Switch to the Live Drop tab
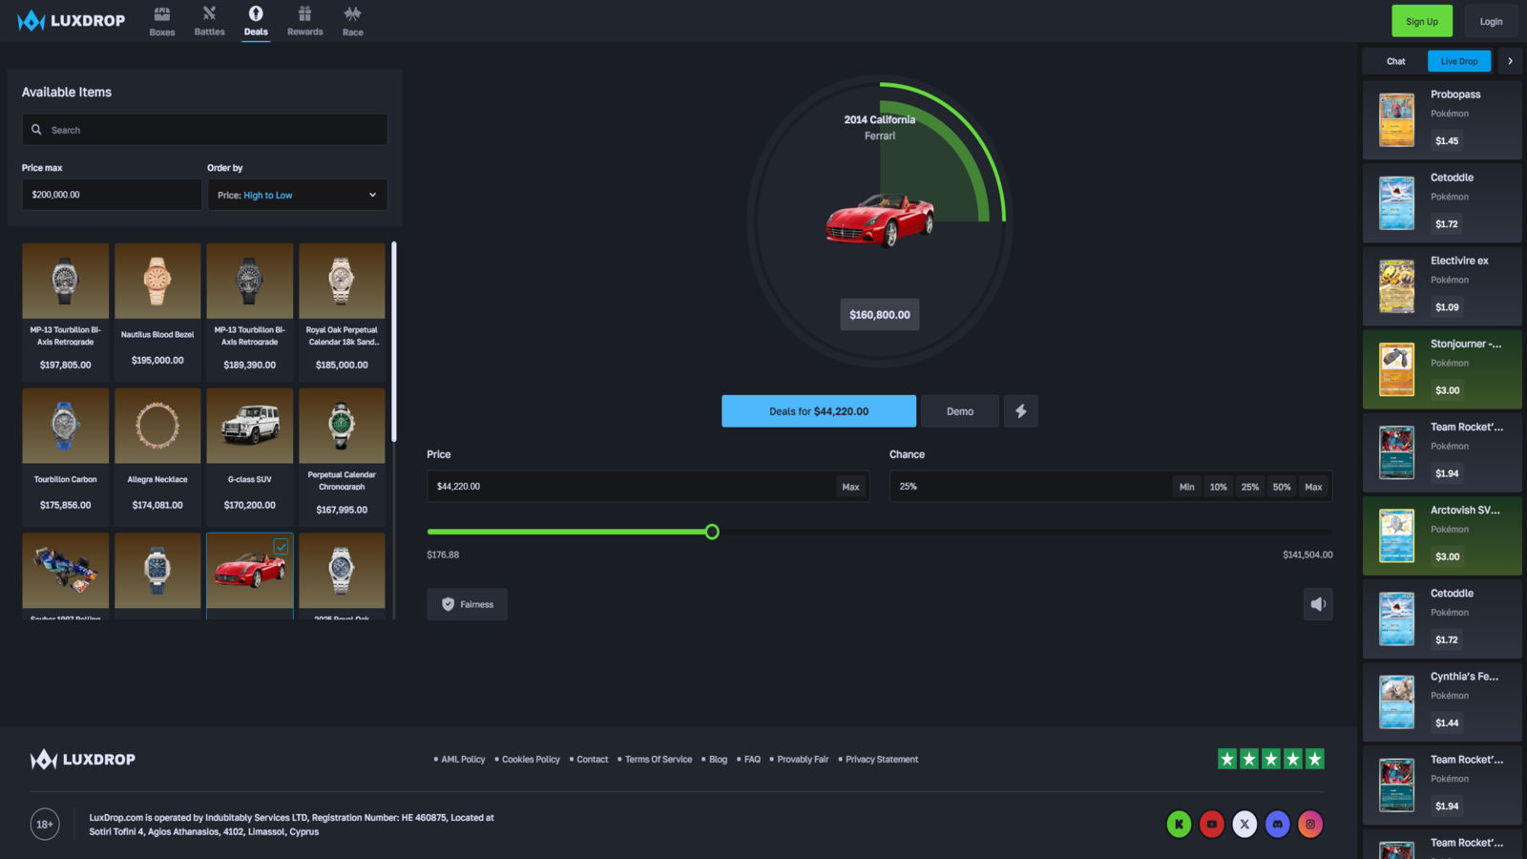This screenshot has width=1527, height=859. coord(1459,61)
